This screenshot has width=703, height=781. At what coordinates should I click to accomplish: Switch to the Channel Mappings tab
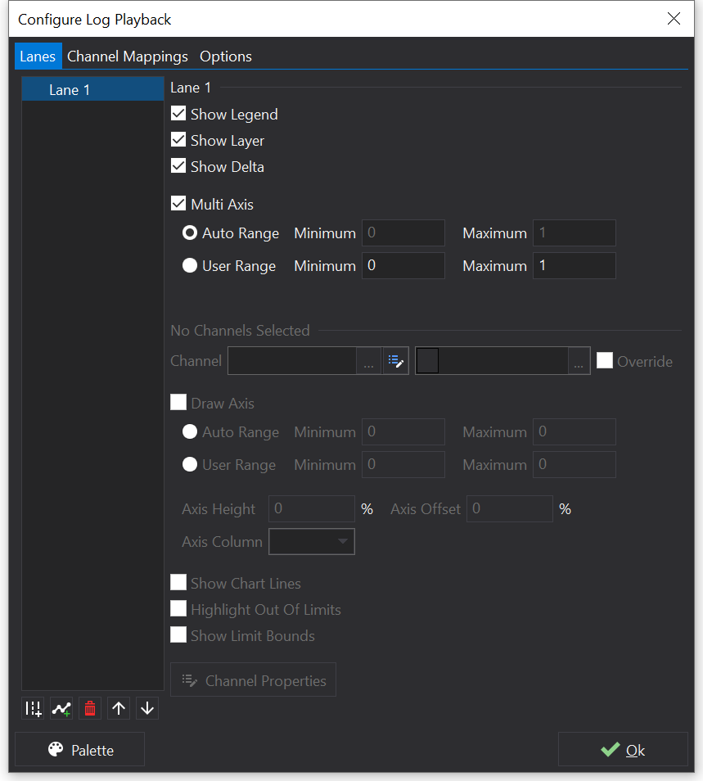(x=128, y=56)
